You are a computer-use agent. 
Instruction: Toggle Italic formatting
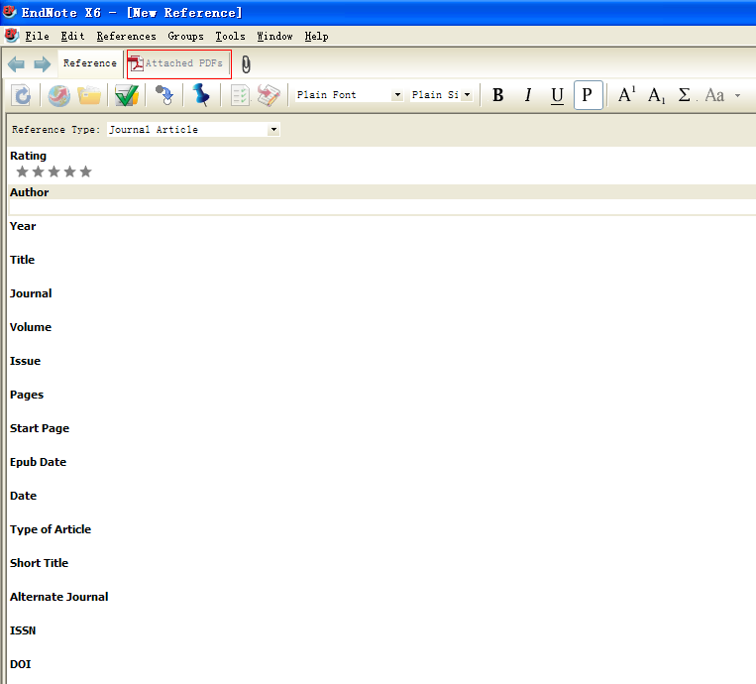528,95
